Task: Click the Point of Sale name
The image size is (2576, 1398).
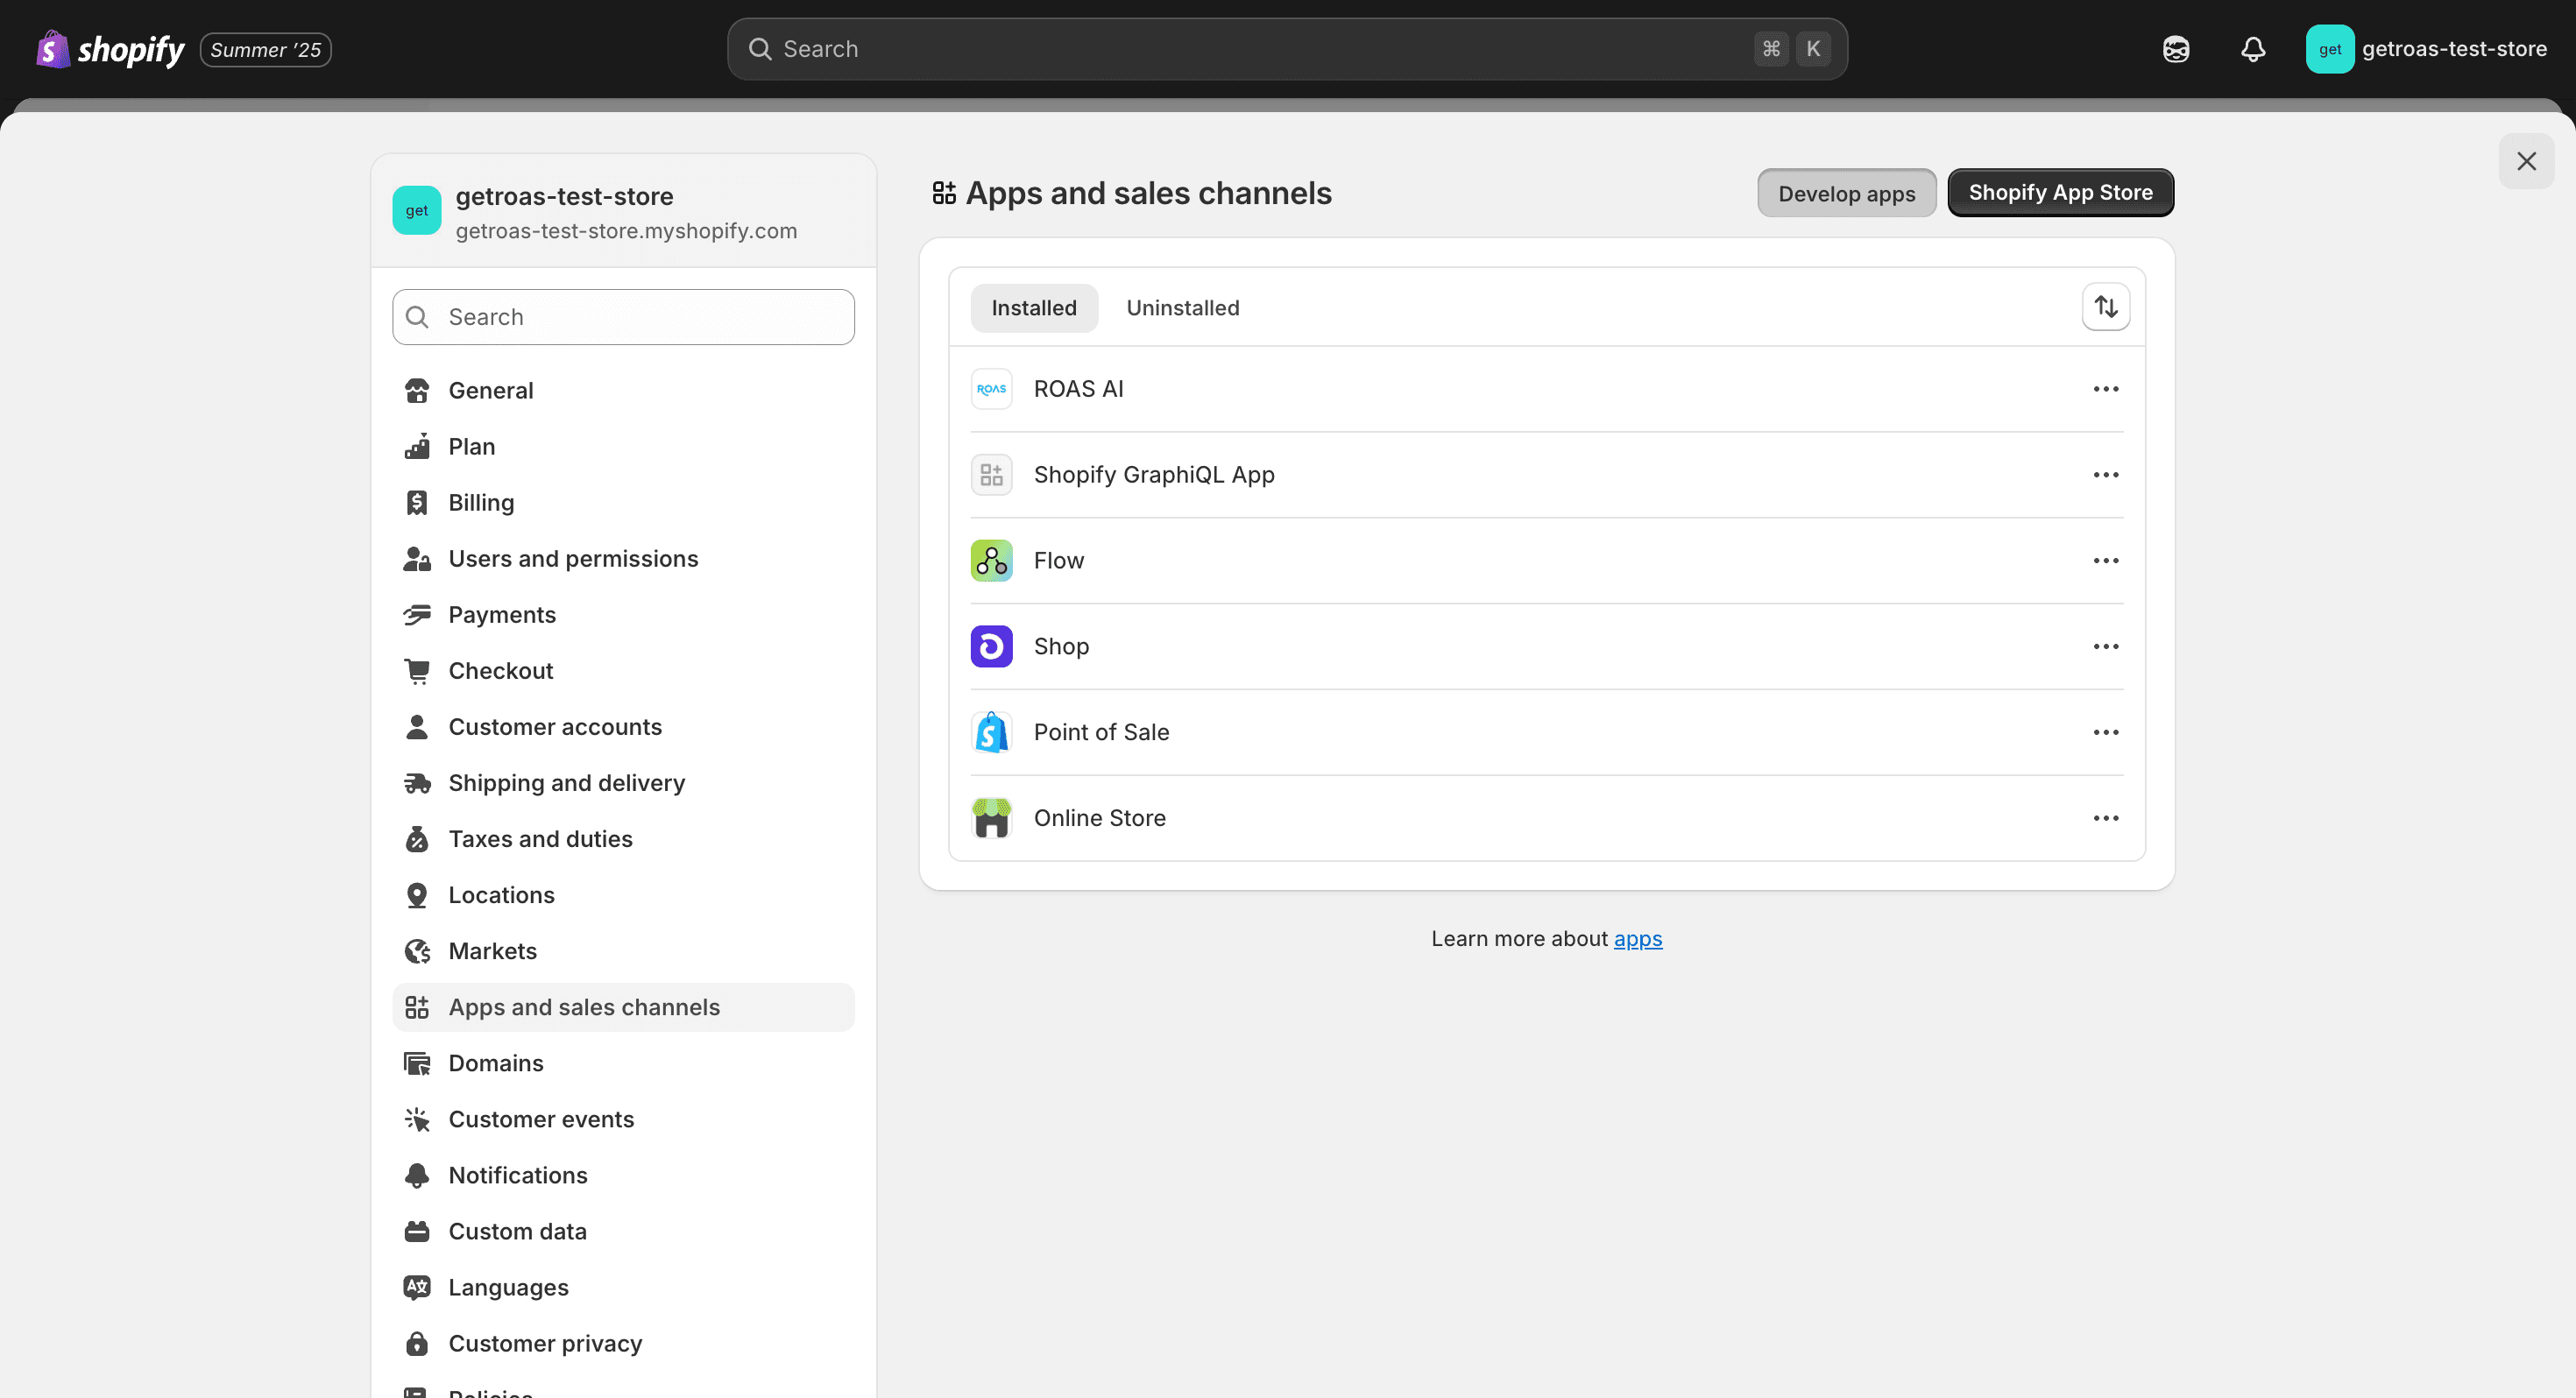Action: [x=1101, y=733]
